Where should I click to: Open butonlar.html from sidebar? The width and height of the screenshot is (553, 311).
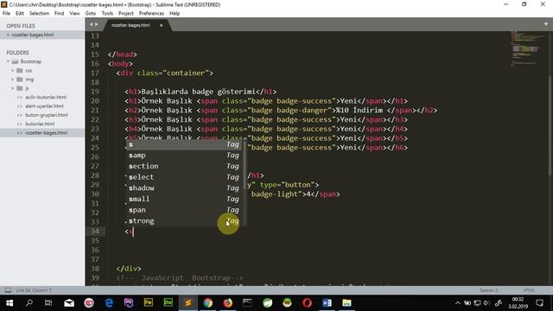coord(40,124)
